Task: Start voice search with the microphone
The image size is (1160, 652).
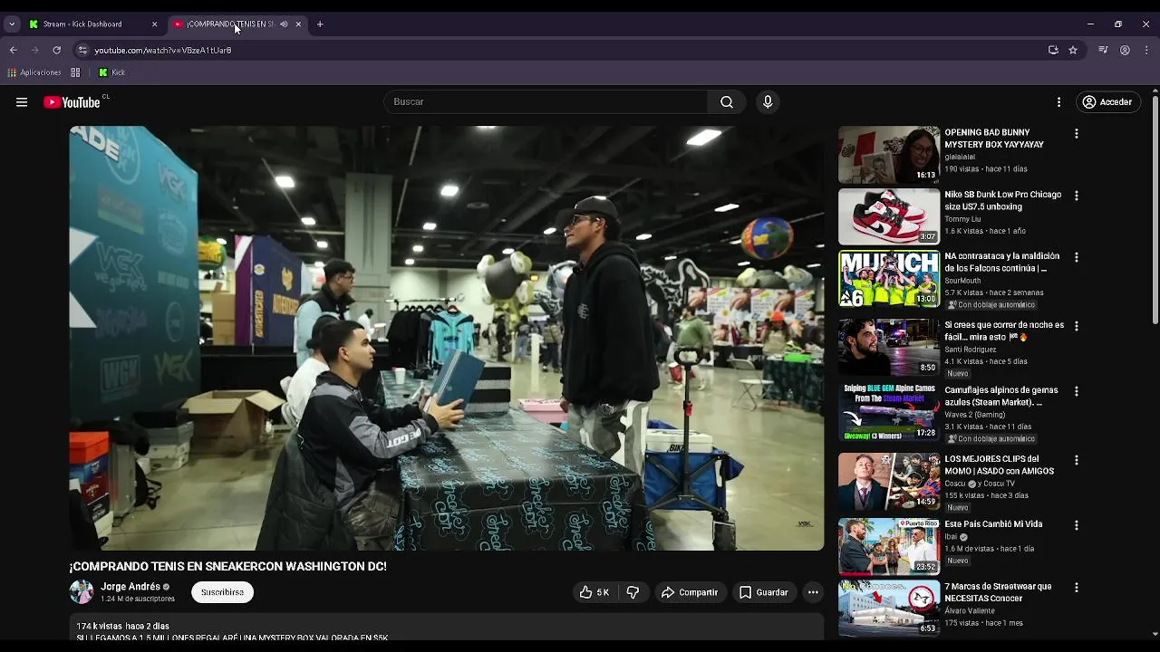Action: 768,102
